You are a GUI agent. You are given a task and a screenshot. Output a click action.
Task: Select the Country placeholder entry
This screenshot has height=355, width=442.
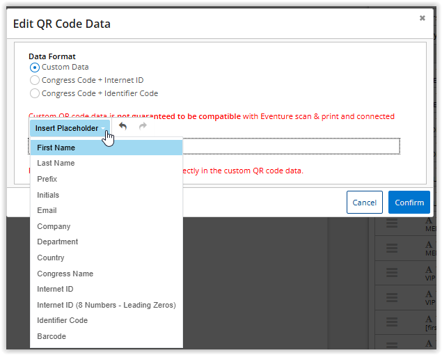pyautogui.click(x=51, y=258)
